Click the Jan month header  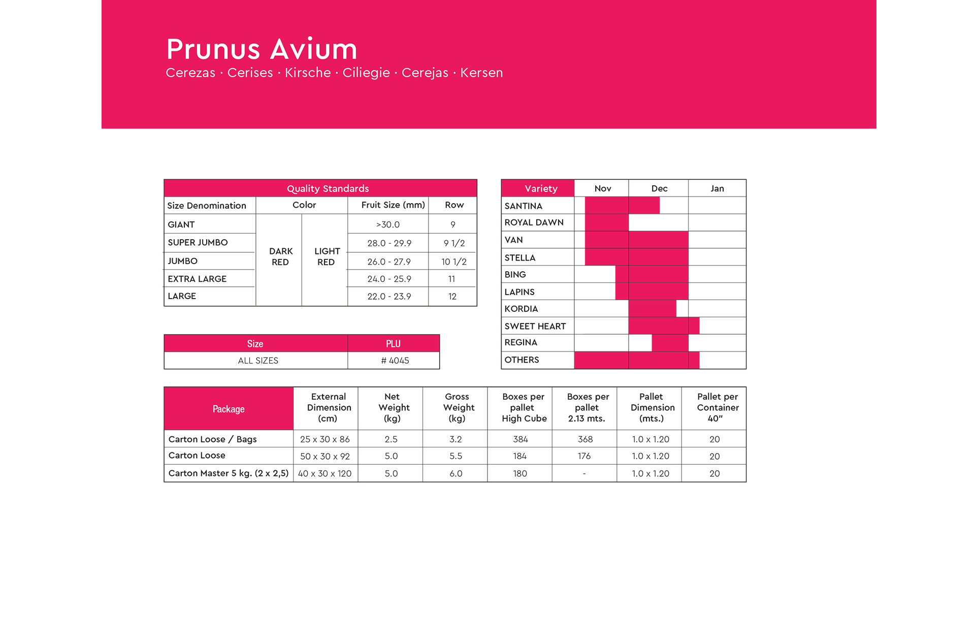pos(717,188)
